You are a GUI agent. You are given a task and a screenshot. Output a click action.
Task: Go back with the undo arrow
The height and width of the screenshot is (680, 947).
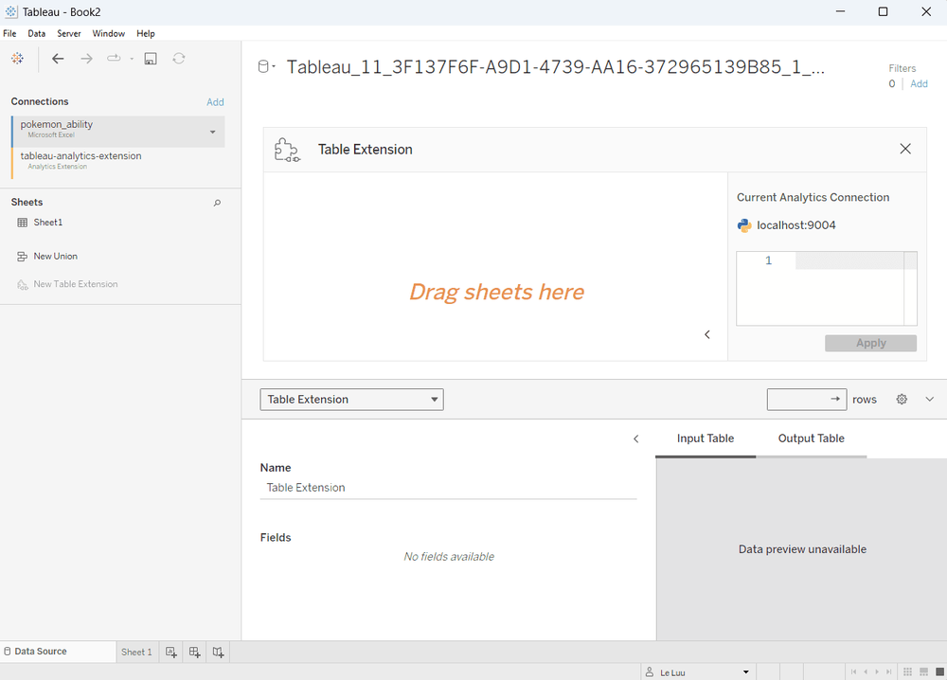(58, 59)
